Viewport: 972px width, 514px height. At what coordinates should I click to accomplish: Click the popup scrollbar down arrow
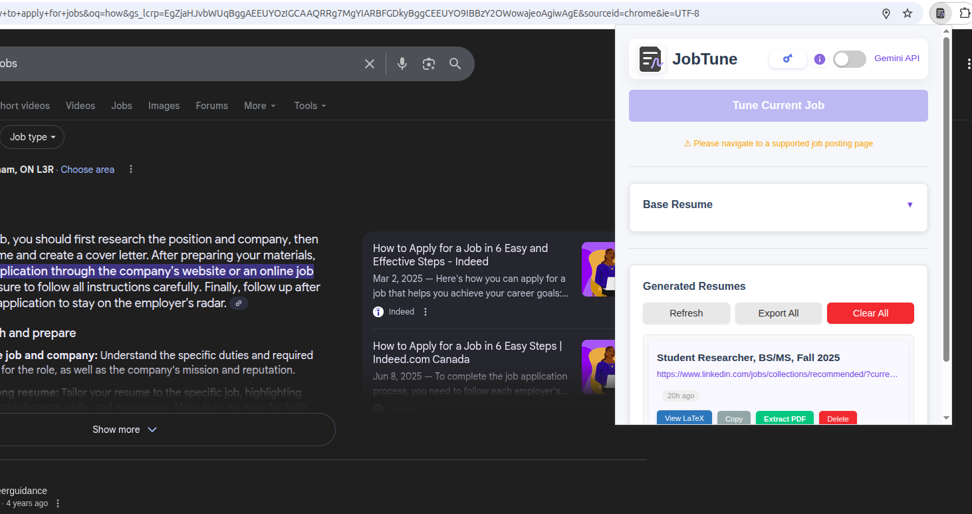(946, 418)
